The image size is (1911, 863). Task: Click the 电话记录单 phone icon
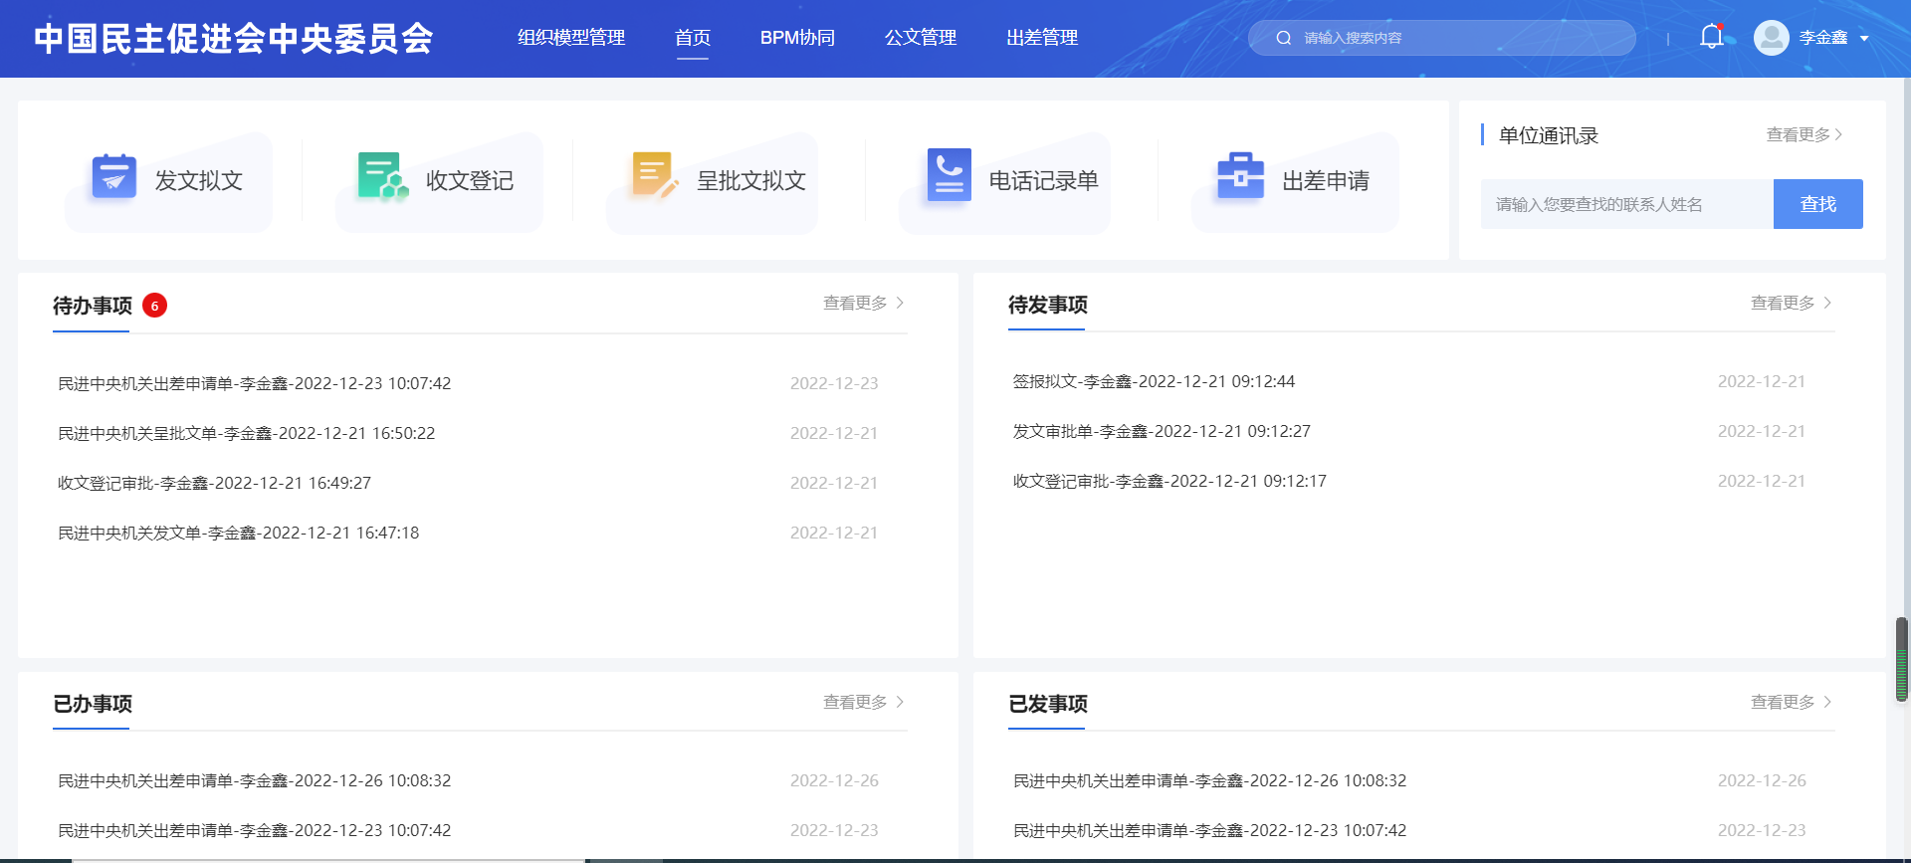pyautogui.click(x=949, y=175)
